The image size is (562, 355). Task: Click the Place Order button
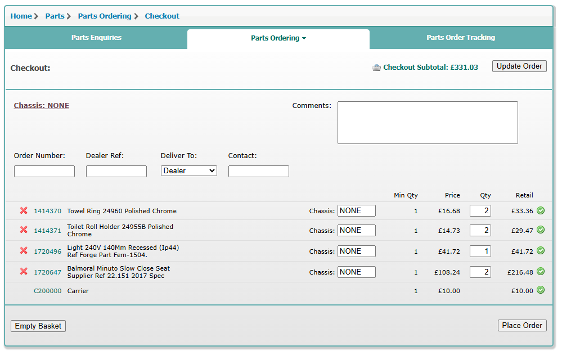pos(521,325)
